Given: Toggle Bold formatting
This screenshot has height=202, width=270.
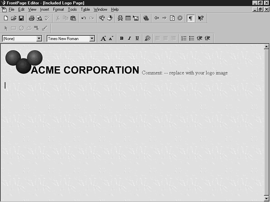Looking at the screenshot, I should click(122, 38).
